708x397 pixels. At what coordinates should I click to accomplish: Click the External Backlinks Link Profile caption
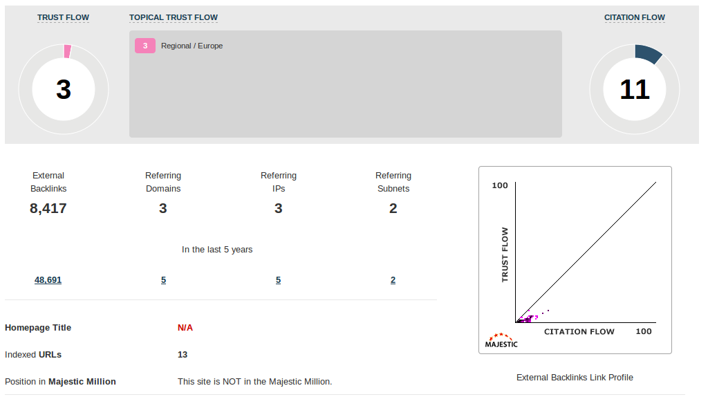tap(575, 378)
